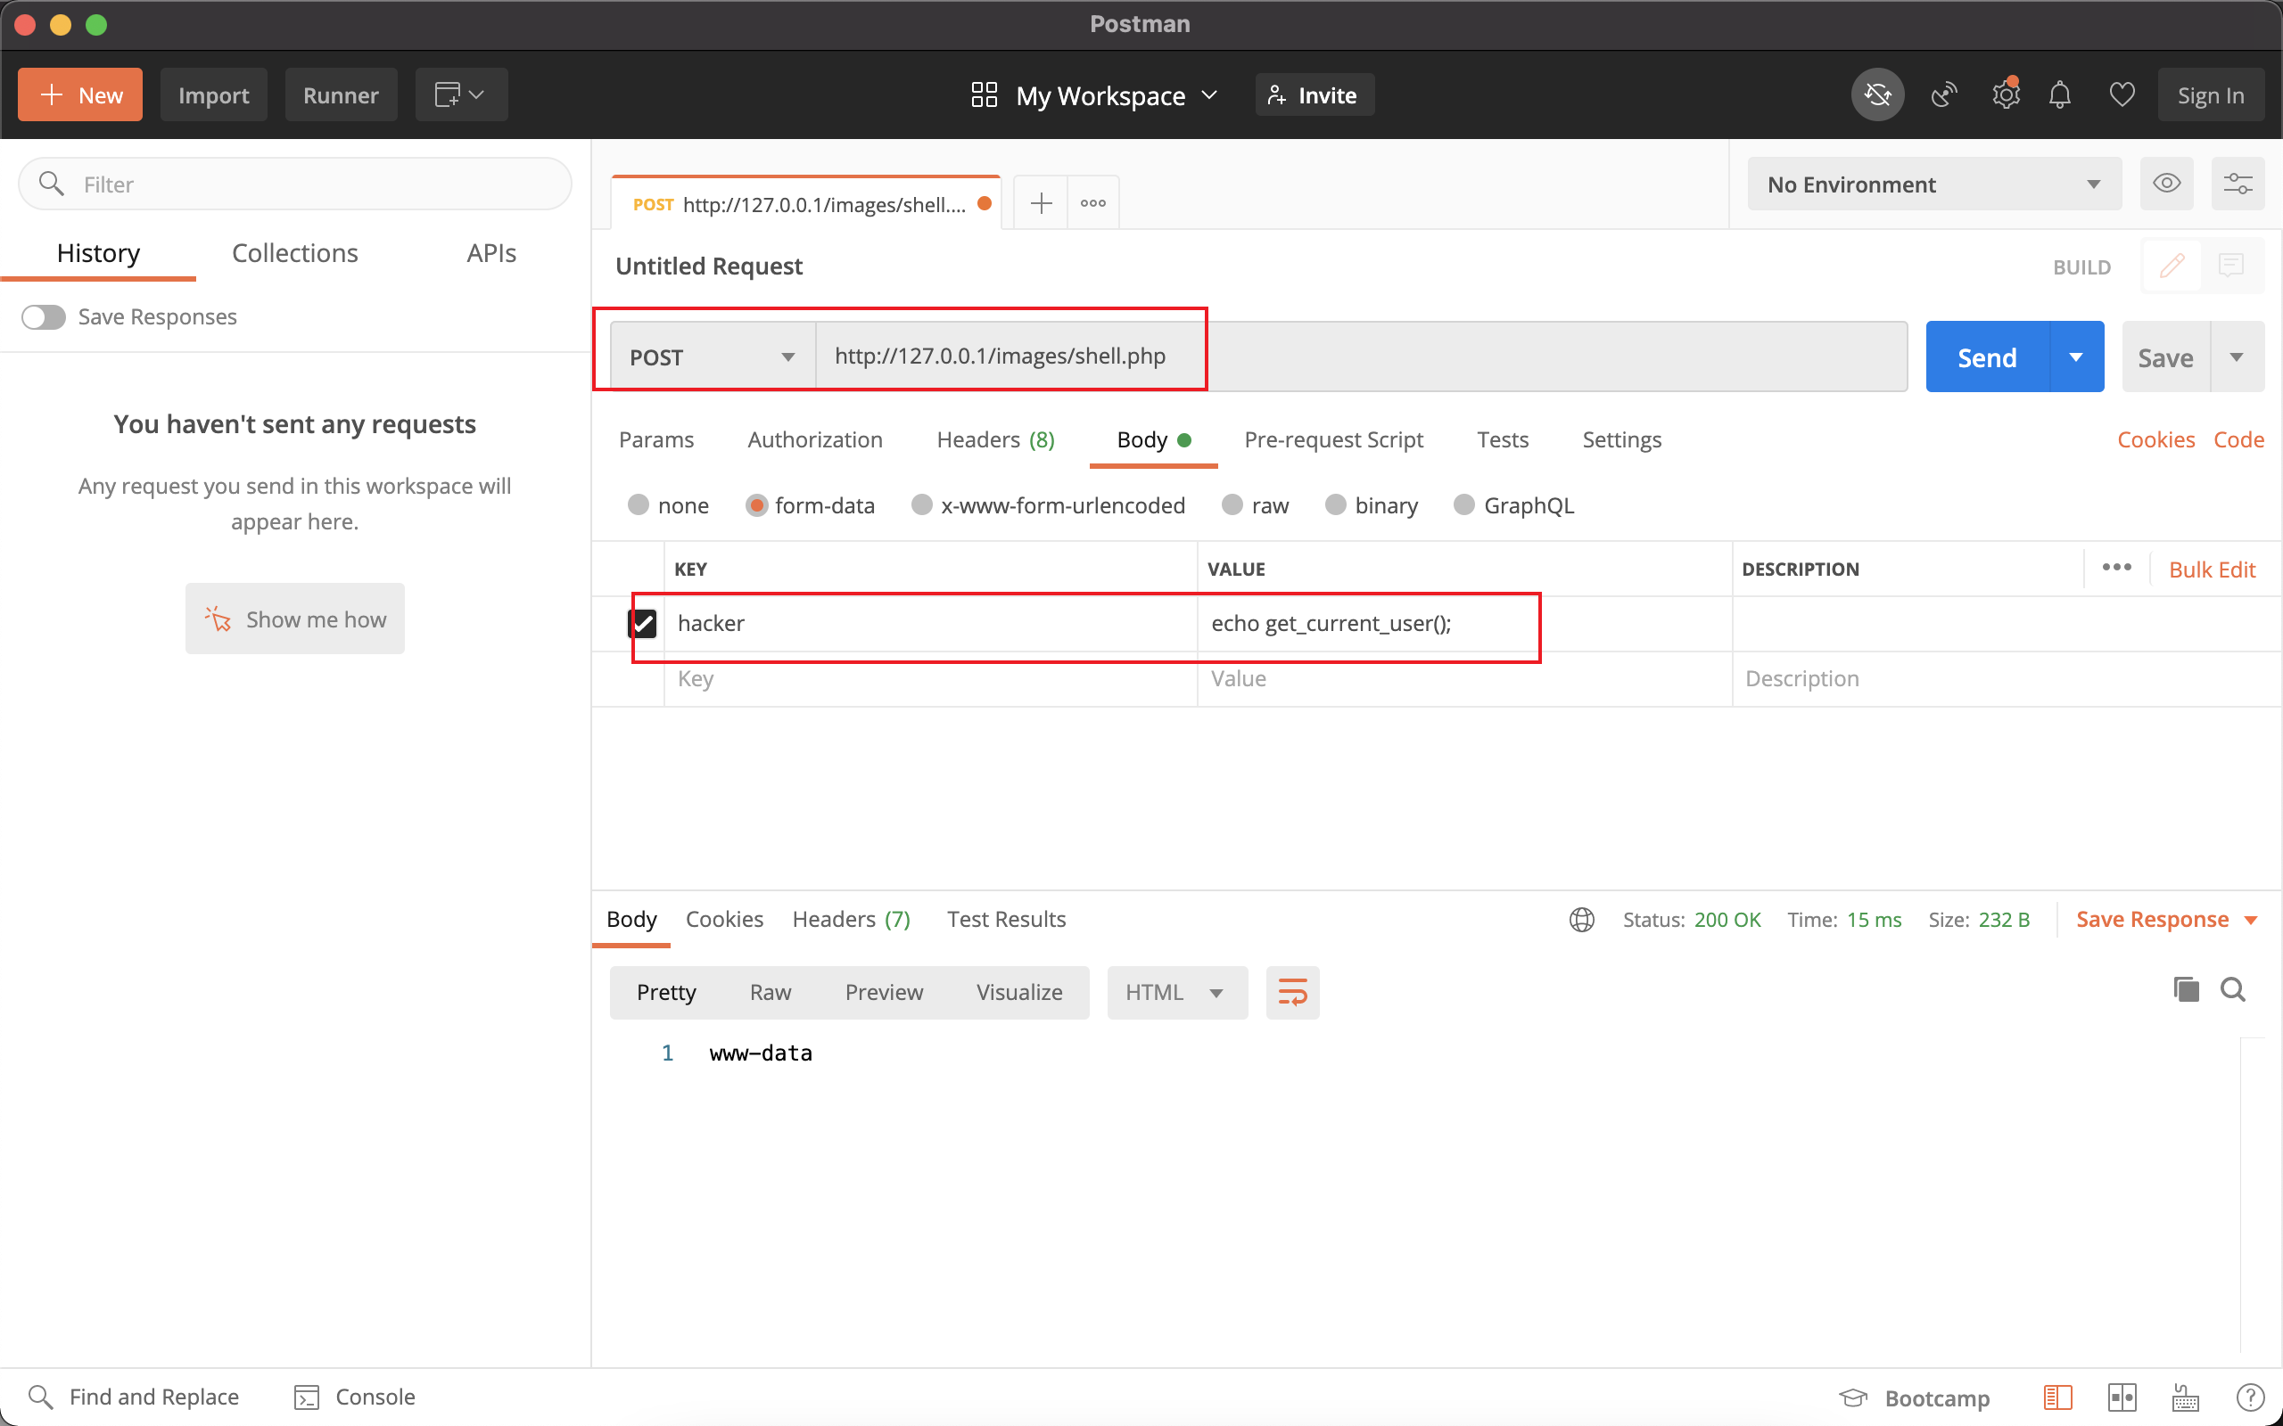Click the environment quick look eye icon
Screen dimensions: 2283x1426
pos(2166,184)
